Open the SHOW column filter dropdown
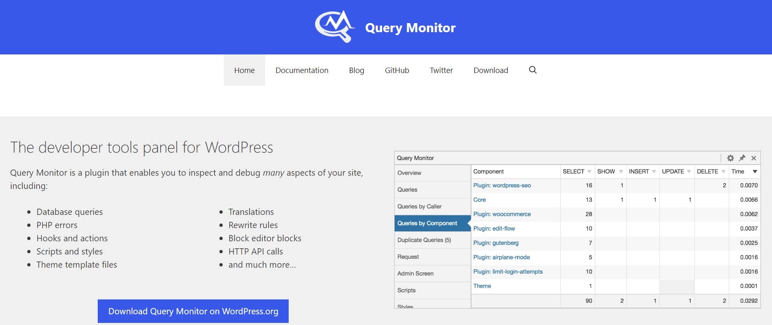 click(x=621, y=172)
